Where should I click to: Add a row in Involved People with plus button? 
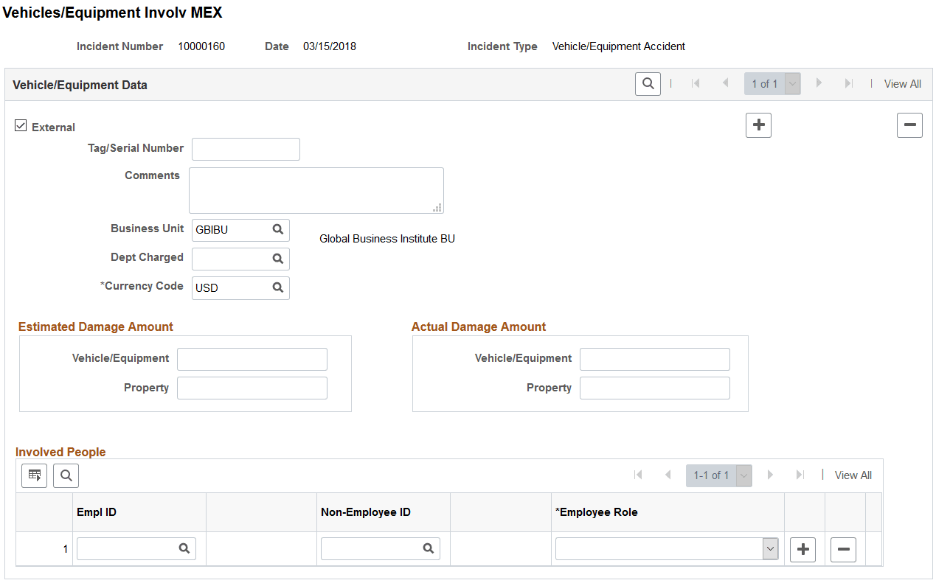click(x=802, y=548)
